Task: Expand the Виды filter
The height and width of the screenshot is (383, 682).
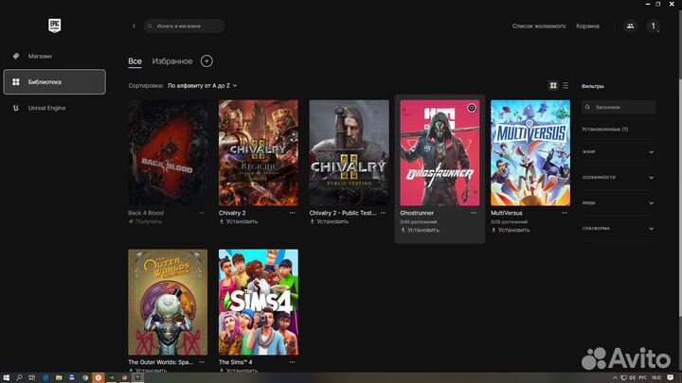Action: pyautogui.click(x=619, y=202)
